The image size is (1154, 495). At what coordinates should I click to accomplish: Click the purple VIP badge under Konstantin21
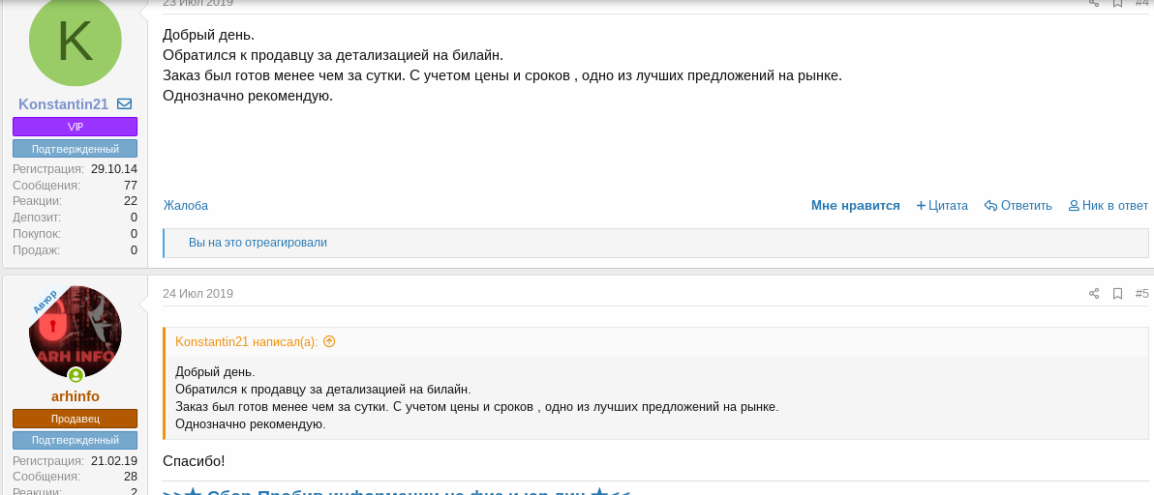(x=76, y=127)
